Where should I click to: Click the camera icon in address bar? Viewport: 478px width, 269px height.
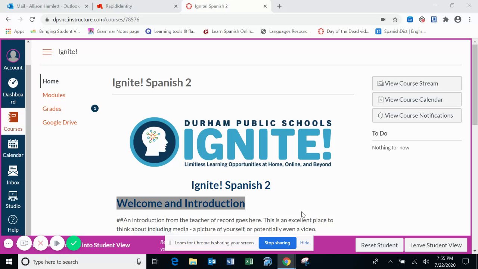[x=383, y=19]
